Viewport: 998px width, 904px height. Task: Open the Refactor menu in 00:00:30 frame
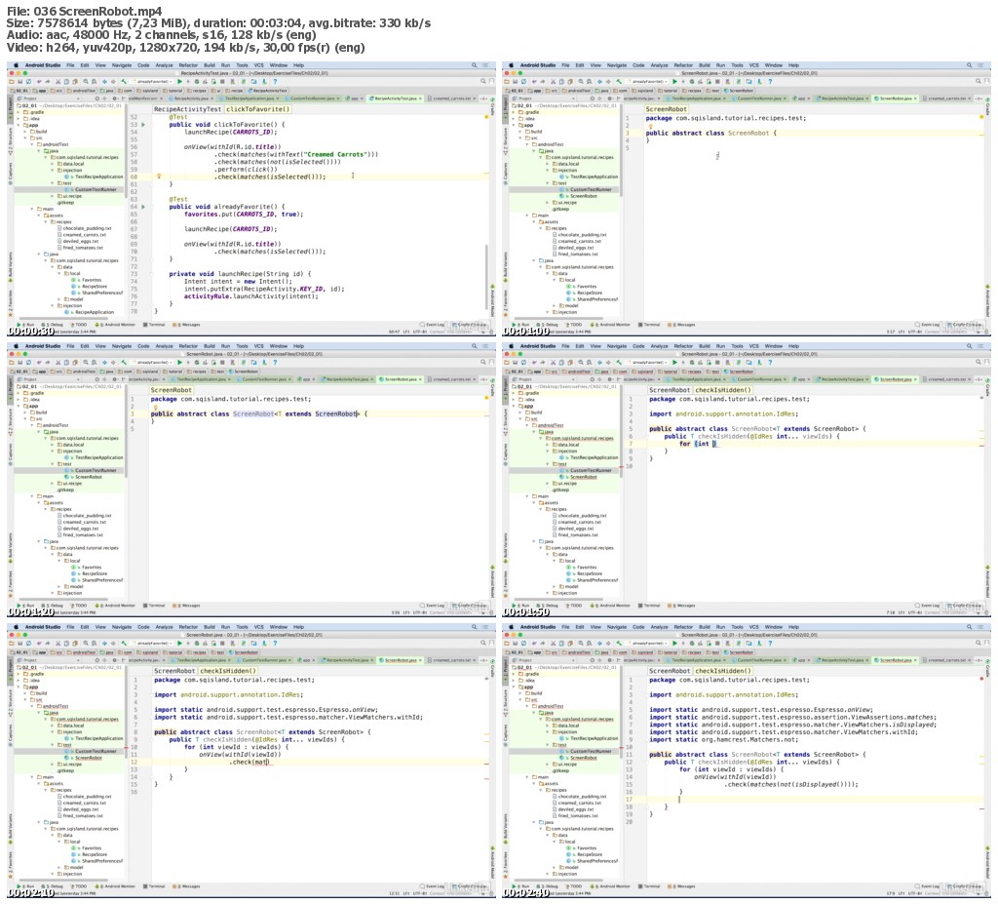(x=188, y=65)
